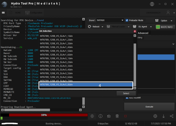The height and width of the screenshot is (126, 176).
Task: Select MT6789_1208_V5_SLAv3_5.bin
Action: coord(87,73)
